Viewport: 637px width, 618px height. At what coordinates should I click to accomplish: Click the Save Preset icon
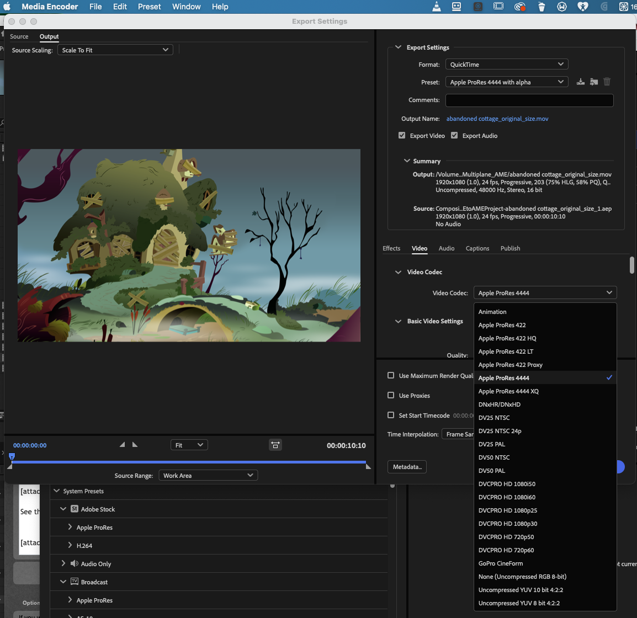click(581, 82)
